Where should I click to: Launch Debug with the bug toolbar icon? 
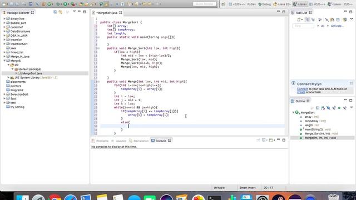58,4
